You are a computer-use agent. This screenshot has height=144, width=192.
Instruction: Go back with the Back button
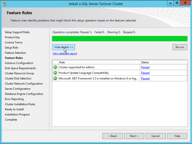pyautogui.click(x=112, y=136)
